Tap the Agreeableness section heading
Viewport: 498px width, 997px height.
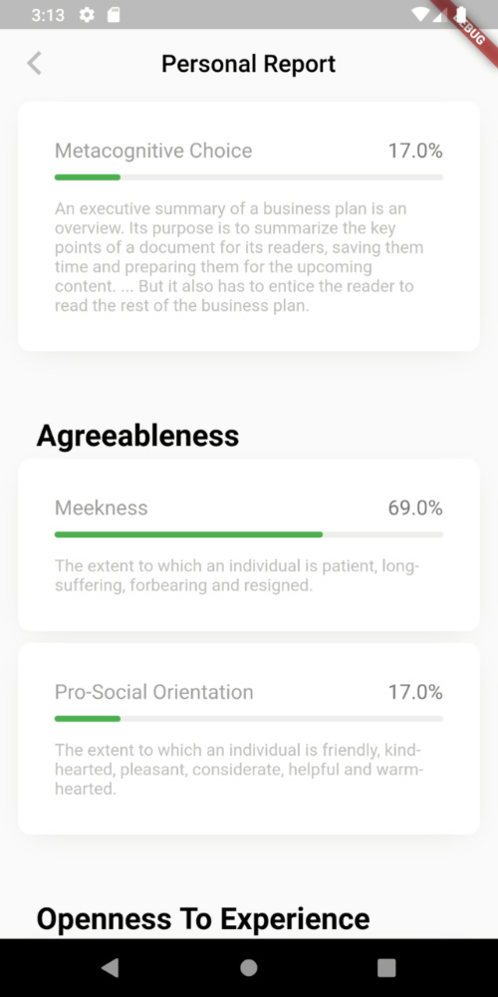click(137, 437)
